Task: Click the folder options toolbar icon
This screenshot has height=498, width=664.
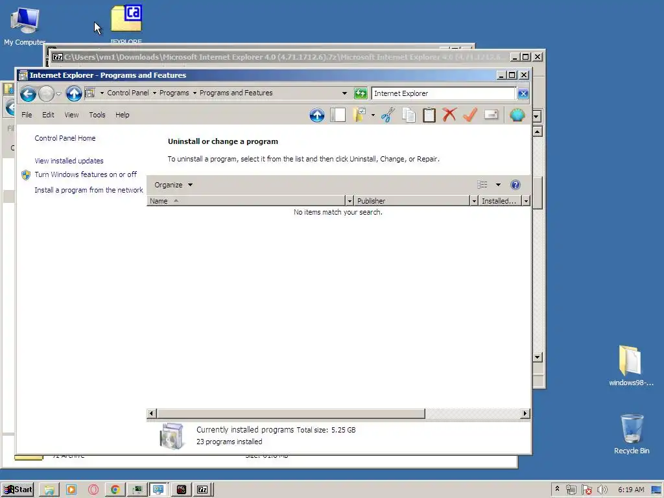Action: tap(359, 115)
